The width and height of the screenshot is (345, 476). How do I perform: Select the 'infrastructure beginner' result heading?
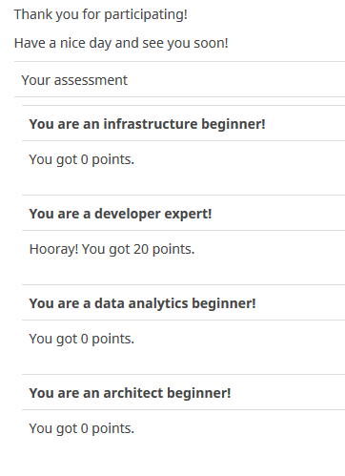(x=147, y=124)
